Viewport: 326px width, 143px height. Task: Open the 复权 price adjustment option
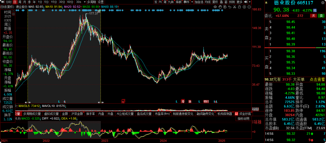tap(215, 2)
